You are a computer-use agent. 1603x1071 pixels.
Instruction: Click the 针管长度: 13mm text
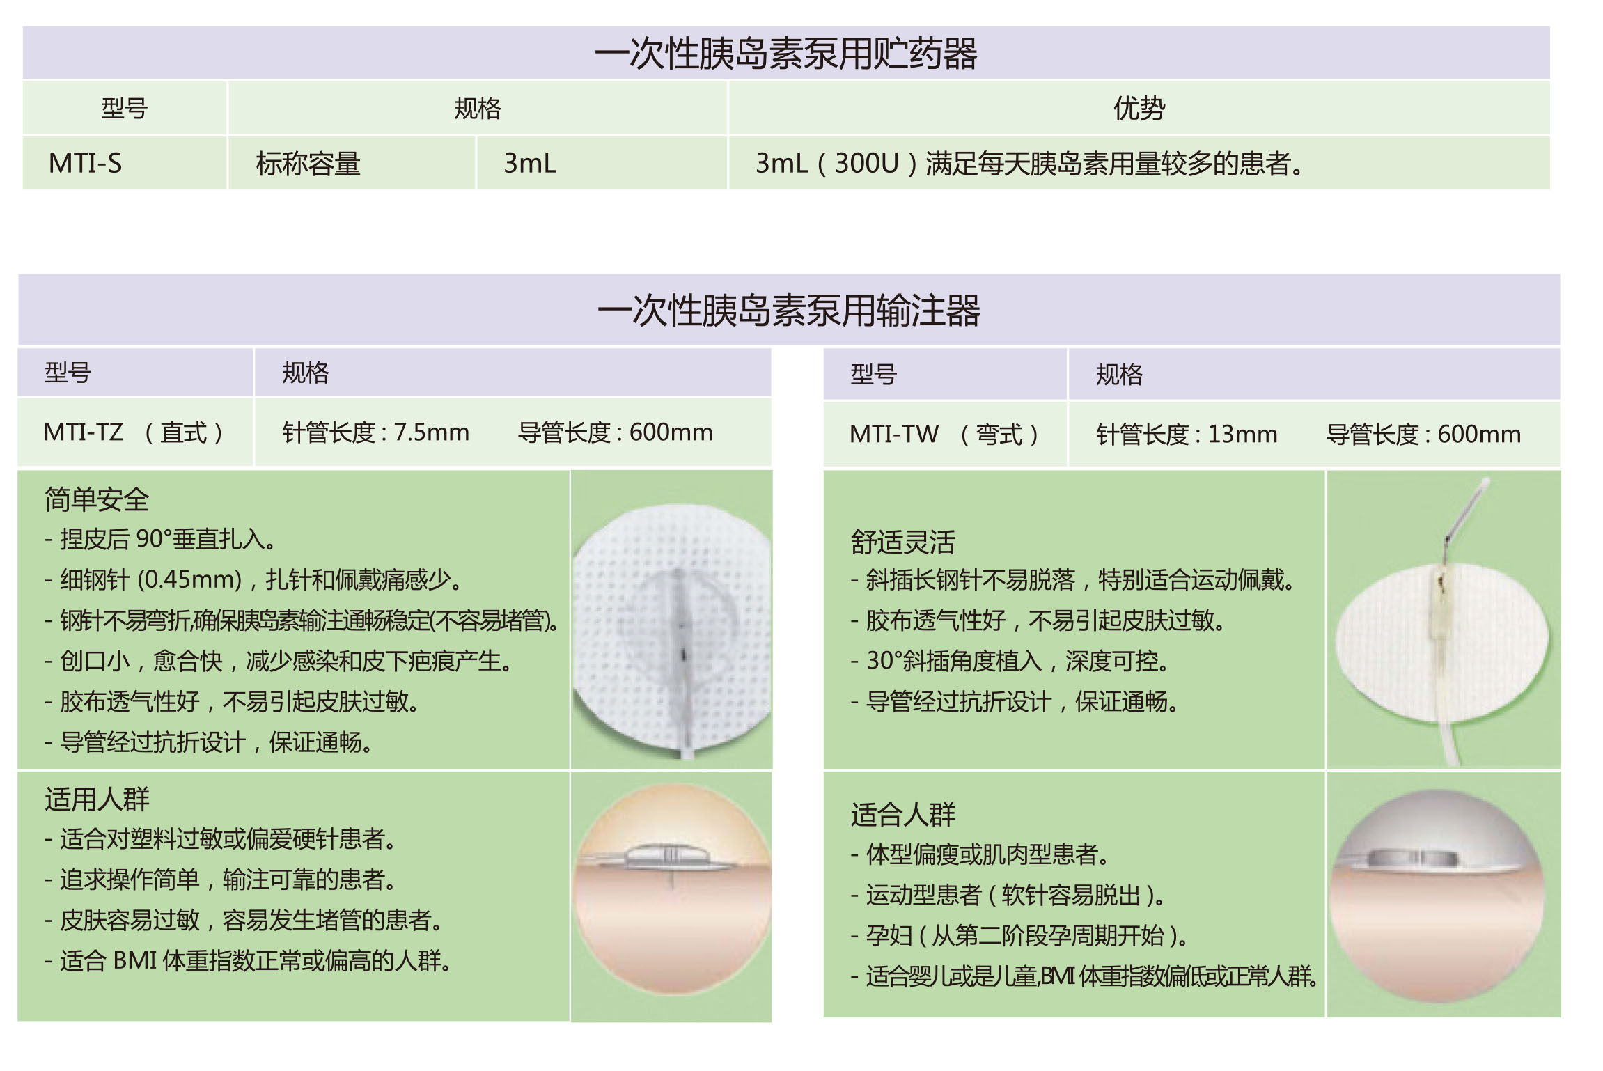(x=1186, y=435)
